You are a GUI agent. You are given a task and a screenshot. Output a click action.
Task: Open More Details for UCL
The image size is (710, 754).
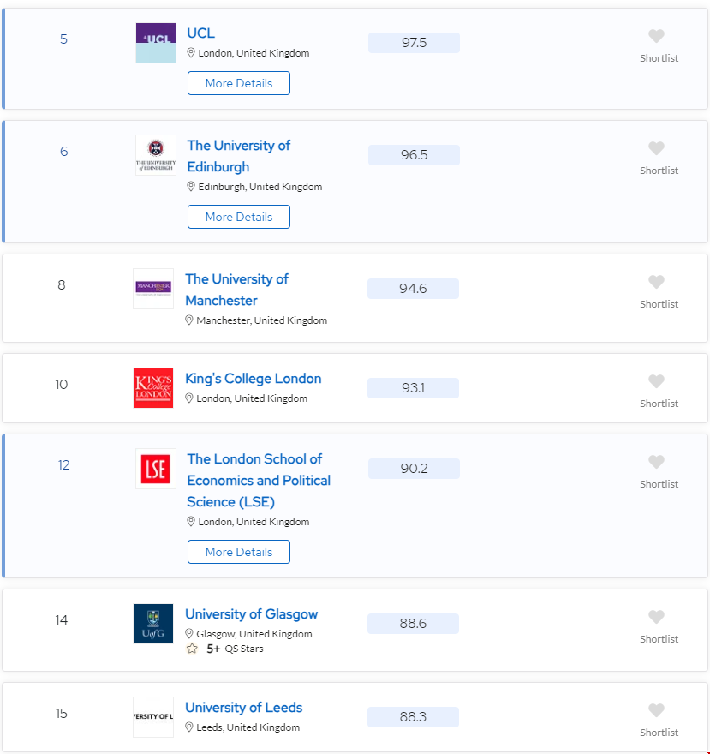[238, 83]
